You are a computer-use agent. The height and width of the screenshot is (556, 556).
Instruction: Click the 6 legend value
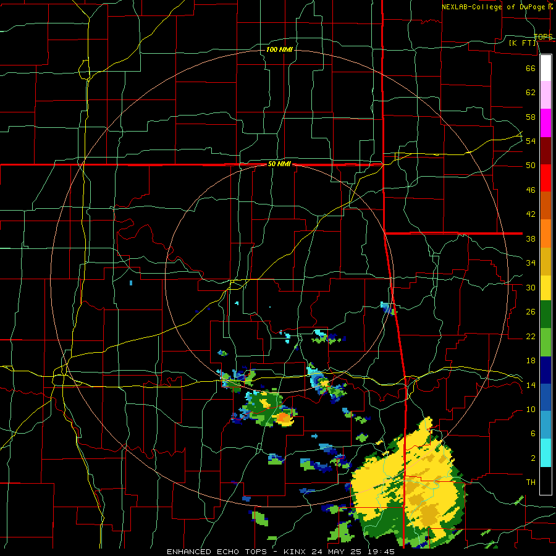click(x=533, y=434)
